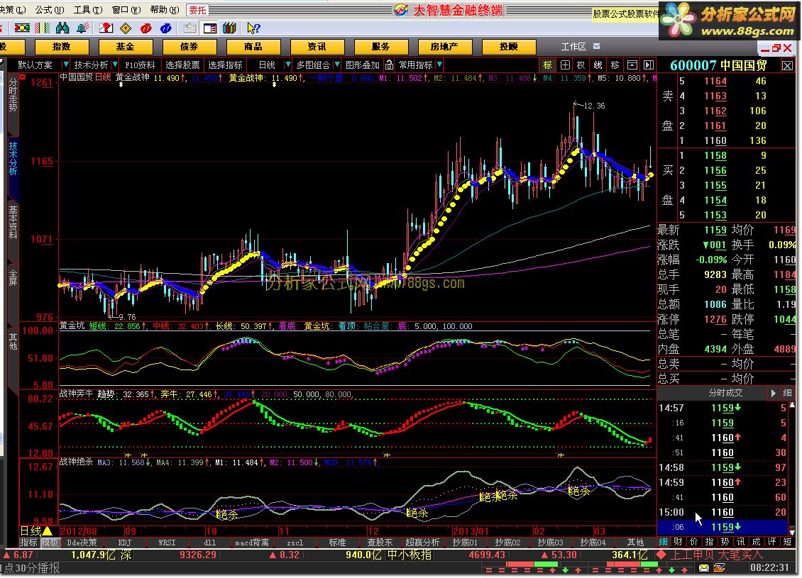Click the 日线 yellow triangle at chart bottom
The width and height of the screenshot is (802, 578).
(48, 531)
